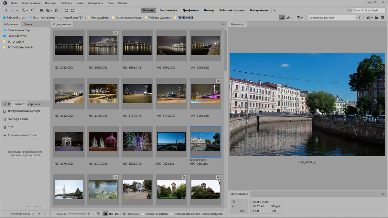The image size is (388, 218).
Task: Click the thumbnail size slider
Action: tap(77, 214)
